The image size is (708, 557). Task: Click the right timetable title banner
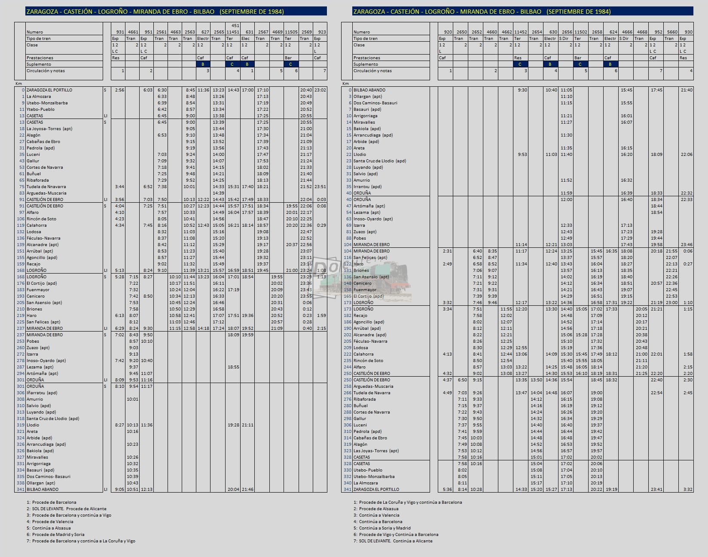tap(523, 12)
